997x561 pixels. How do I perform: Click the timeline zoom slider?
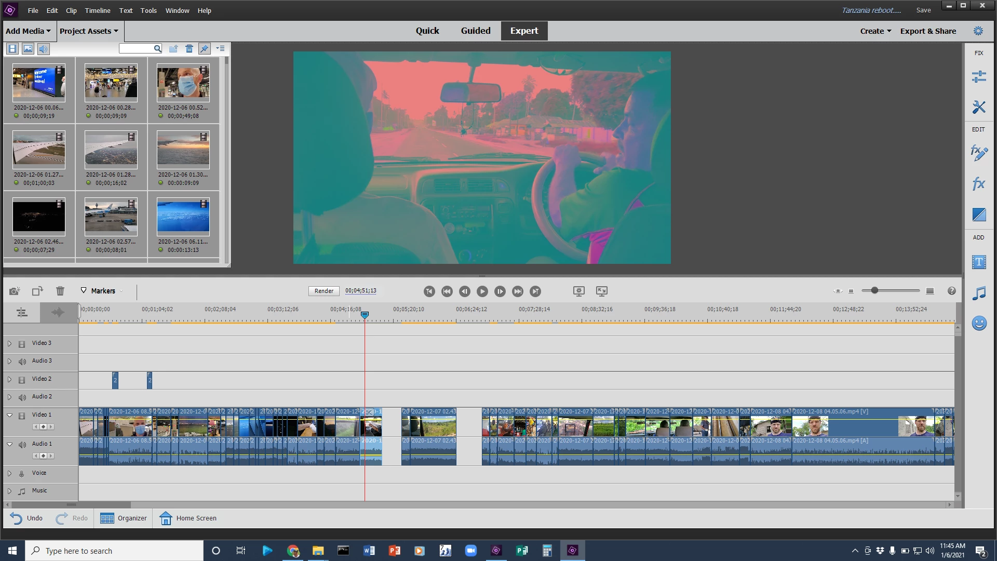pos(874,290)
